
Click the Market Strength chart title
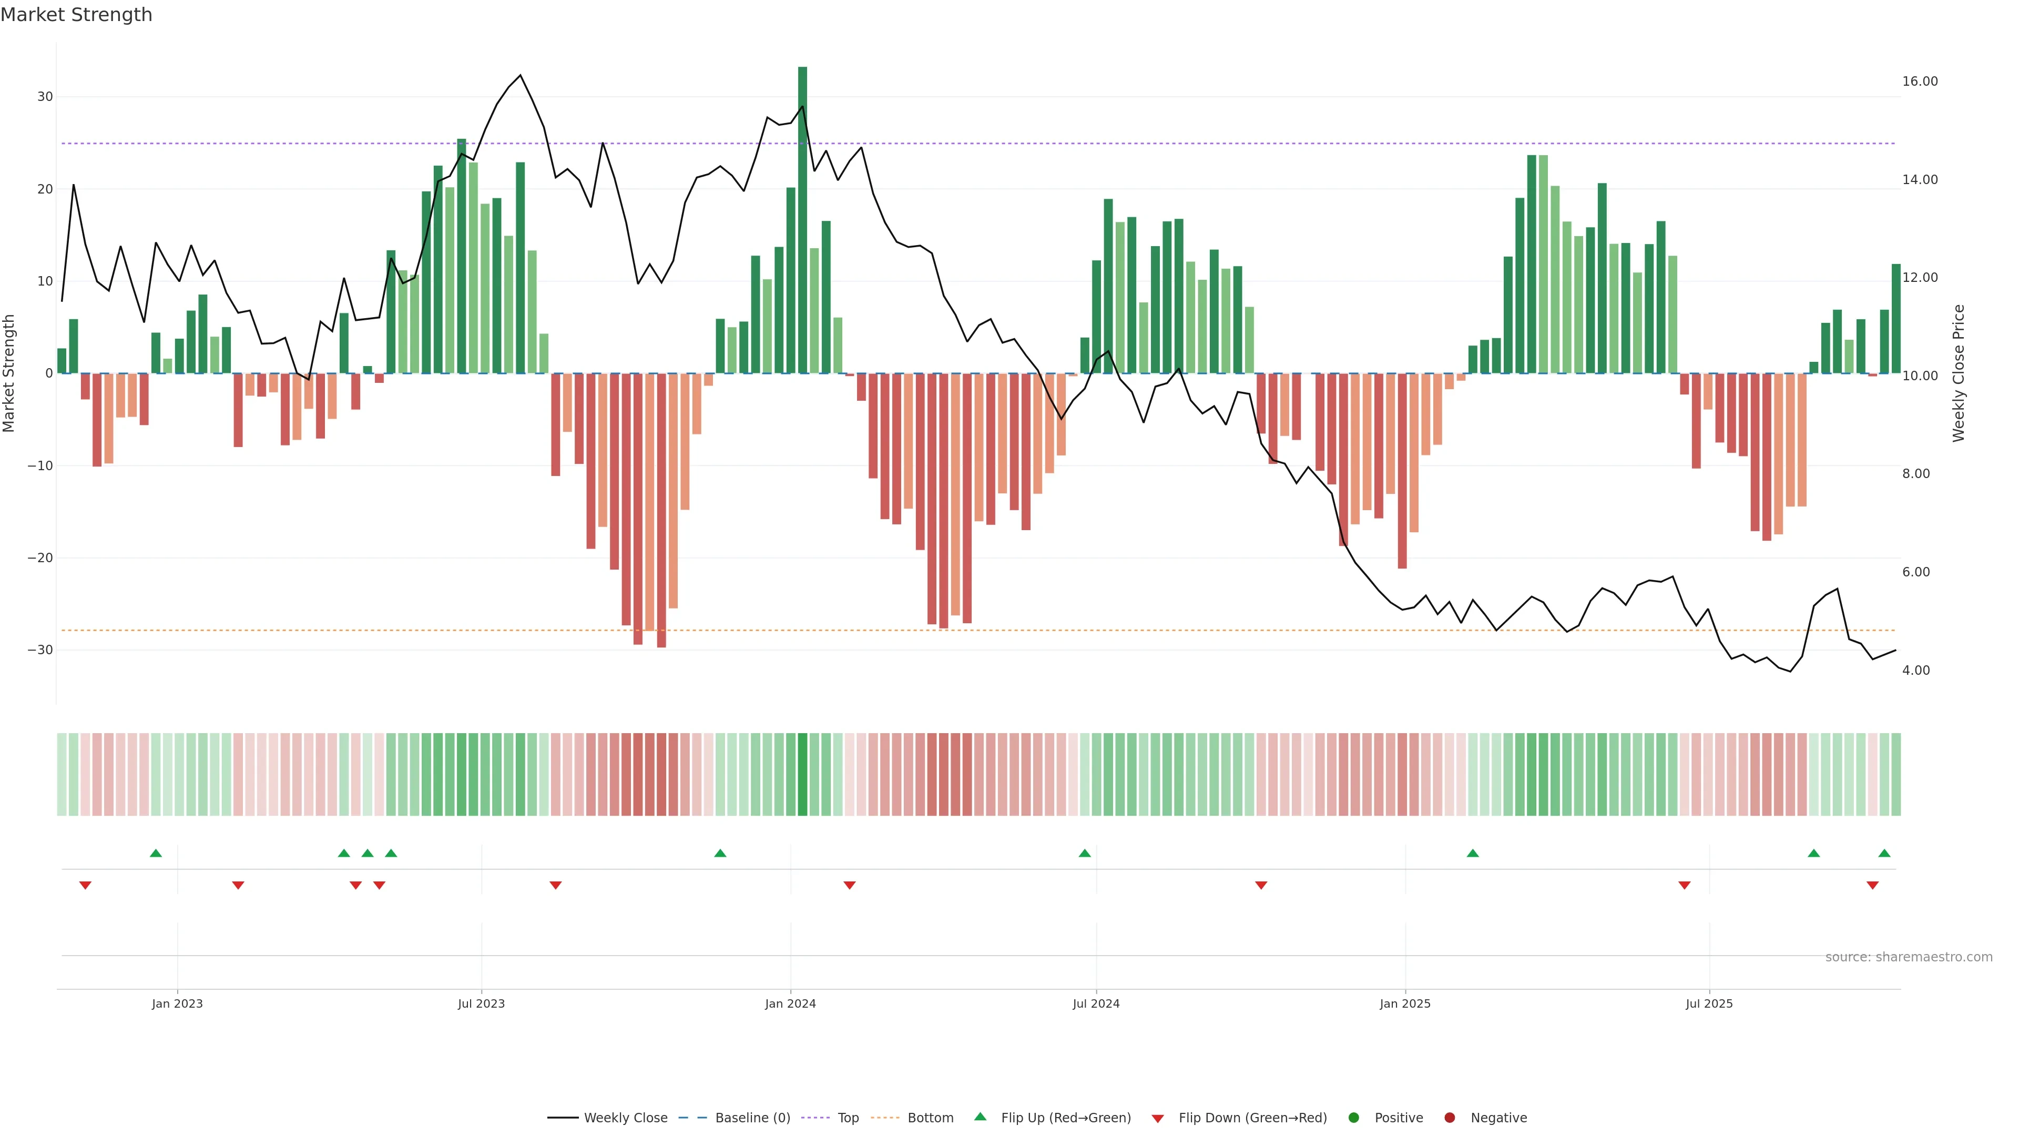76,15
